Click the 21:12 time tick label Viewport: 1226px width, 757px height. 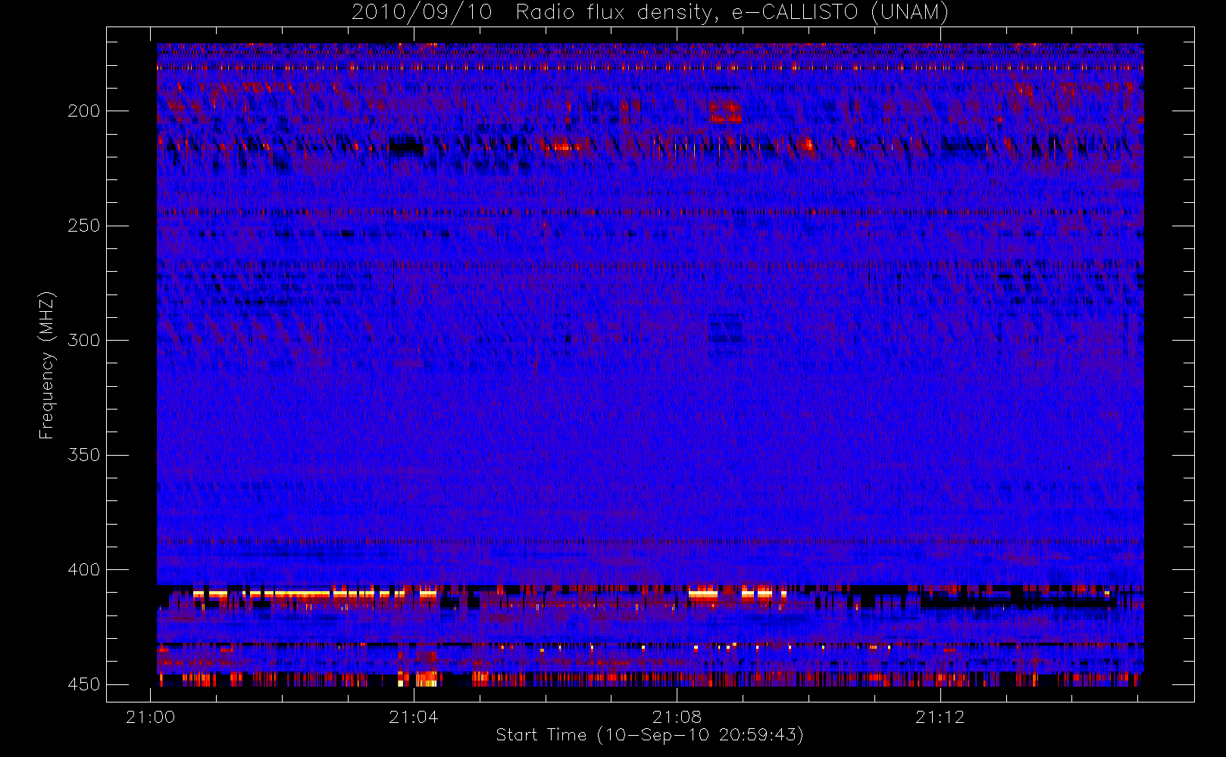point(940,717)
